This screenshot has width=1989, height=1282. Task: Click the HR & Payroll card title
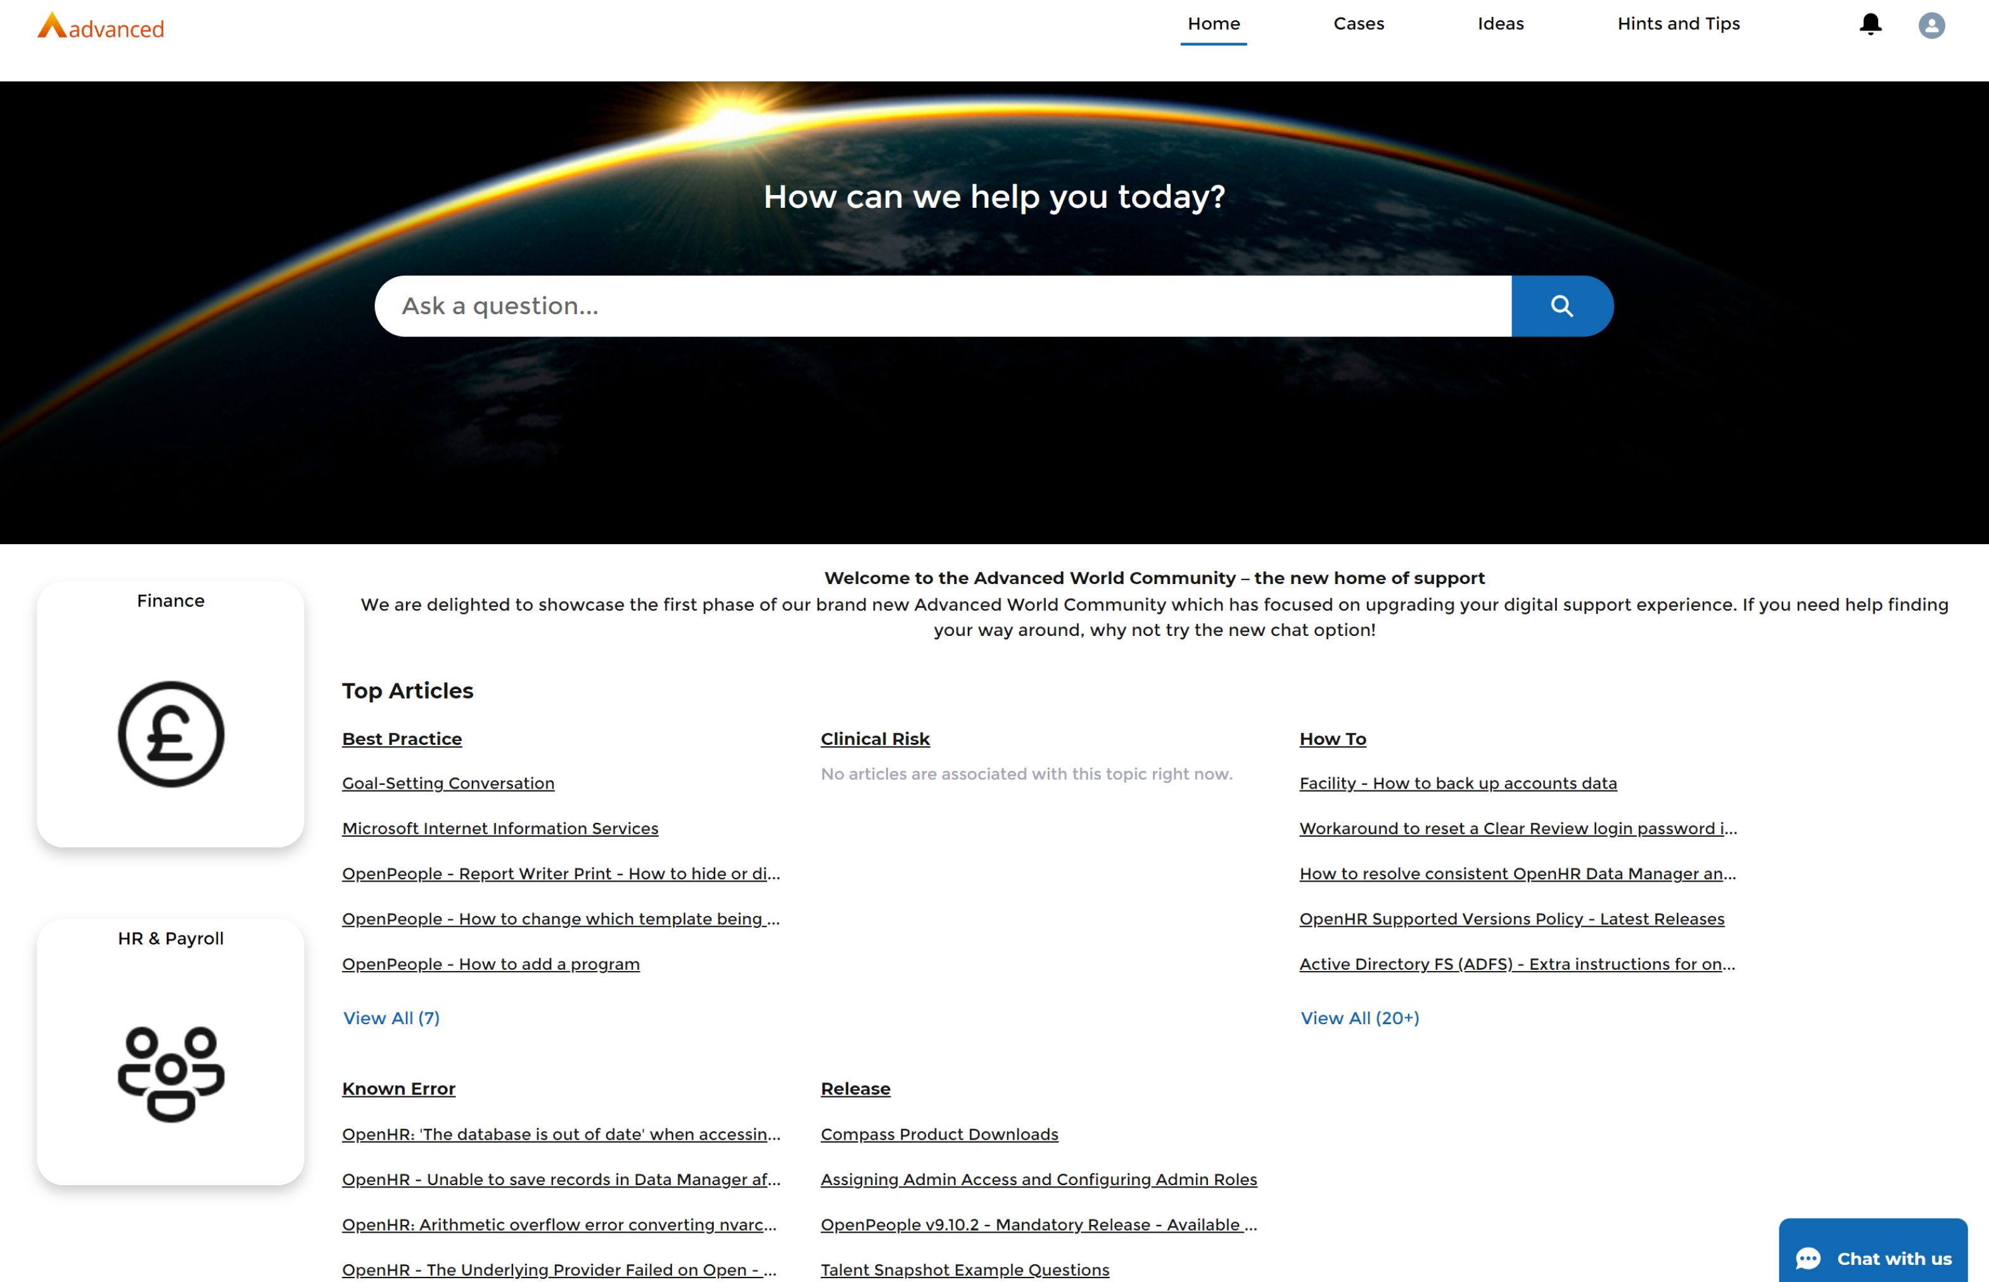[170, 938]
